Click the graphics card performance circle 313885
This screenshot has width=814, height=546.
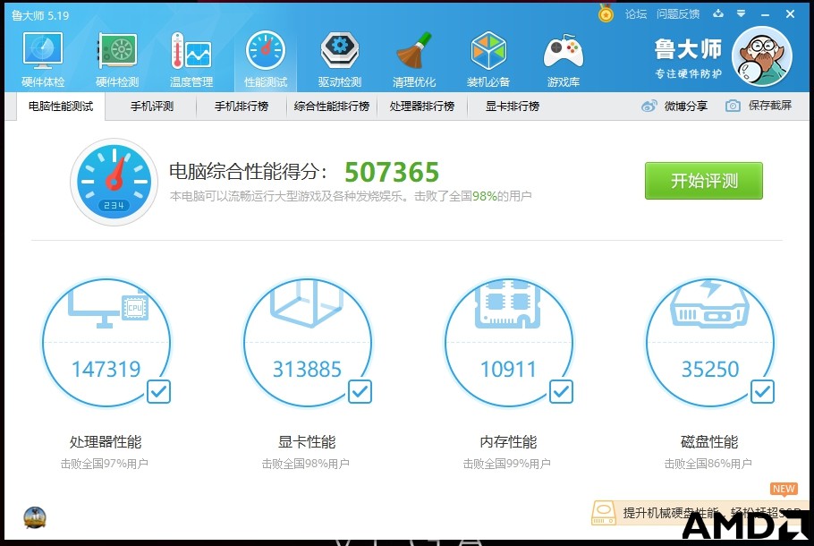pyautogui.click(x=308, y=342)
